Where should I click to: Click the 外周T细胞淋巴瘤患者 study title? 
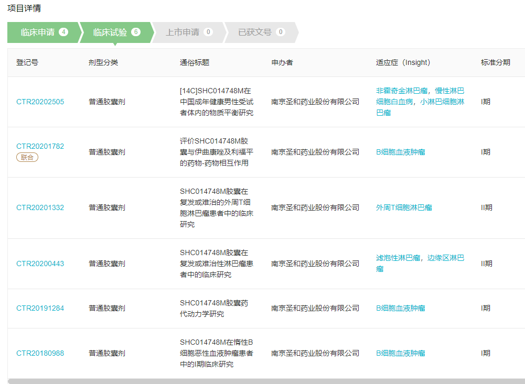click(217, 208)
